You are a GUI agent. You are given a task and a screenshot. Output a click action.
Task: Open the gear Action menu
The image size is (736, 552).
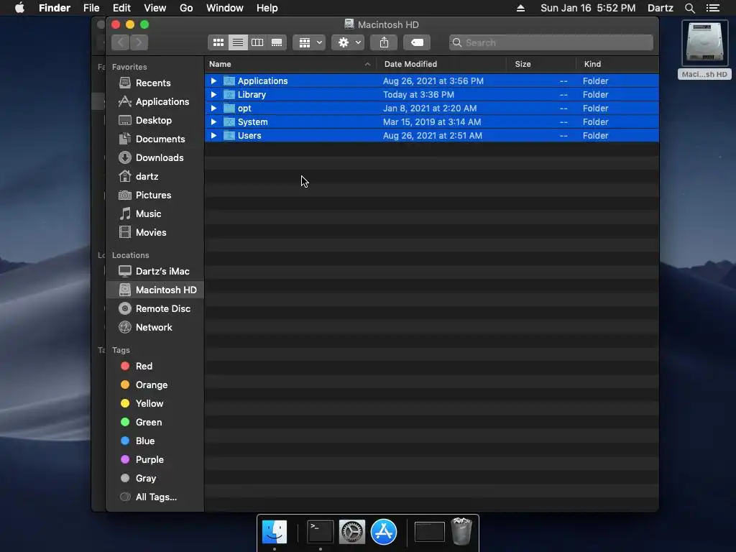(349, 42)
